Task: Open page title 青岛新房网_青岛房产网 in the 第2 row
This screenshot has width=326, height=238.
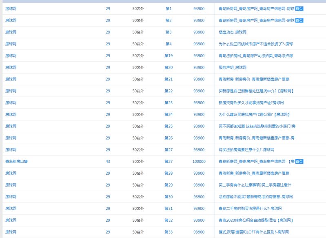Action: pyautogui.click(x=257, y=20)
